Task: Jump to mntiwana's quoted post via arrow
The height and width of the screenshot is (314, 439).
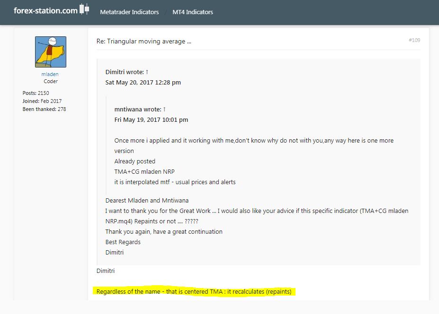Action: 164,110
